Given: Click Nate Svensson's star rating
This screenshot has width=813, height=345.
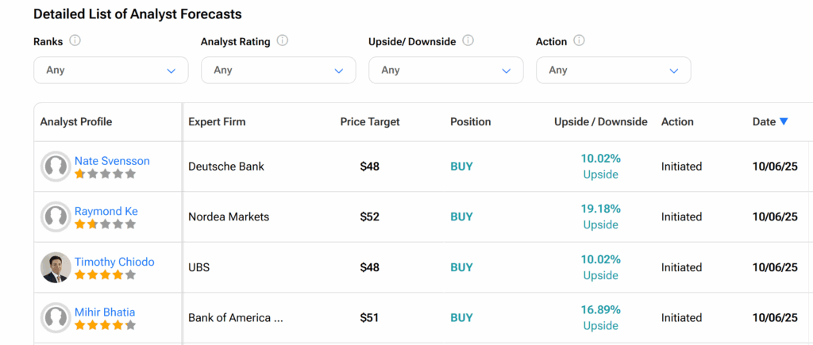Looking at the screenshot, I should [x=106, y=174].
